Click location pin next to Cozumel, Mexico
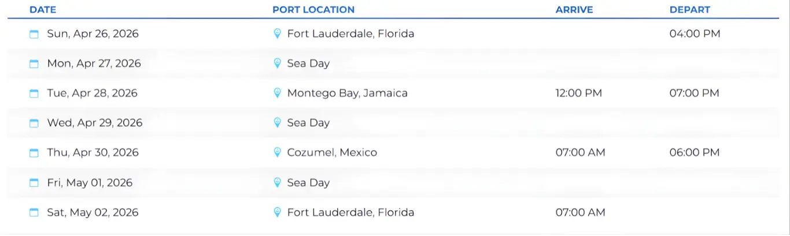Image resolution: width=790 pixels, height=236 pixels. tap(277, 152)
